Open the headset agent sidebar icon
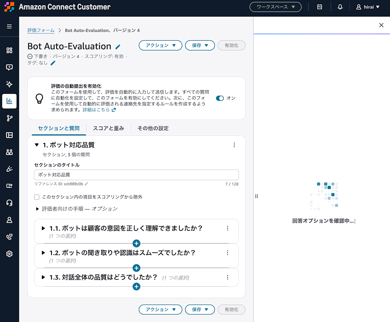 point(9,203)
